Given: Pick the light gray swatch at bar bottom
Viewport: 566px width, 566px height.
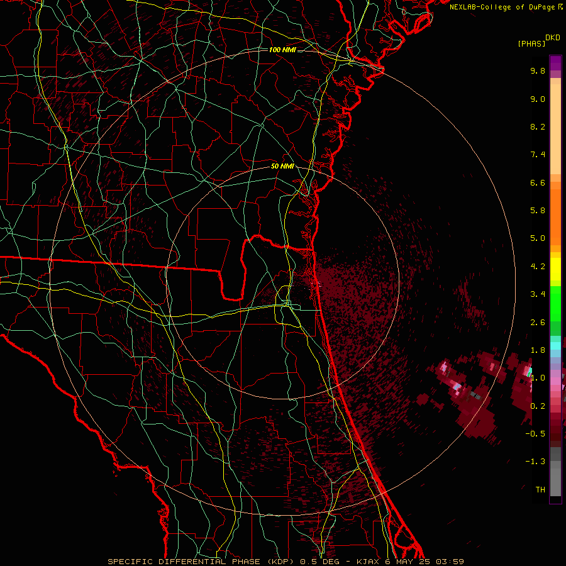Looking at the screenshot, I should [555, 482].
